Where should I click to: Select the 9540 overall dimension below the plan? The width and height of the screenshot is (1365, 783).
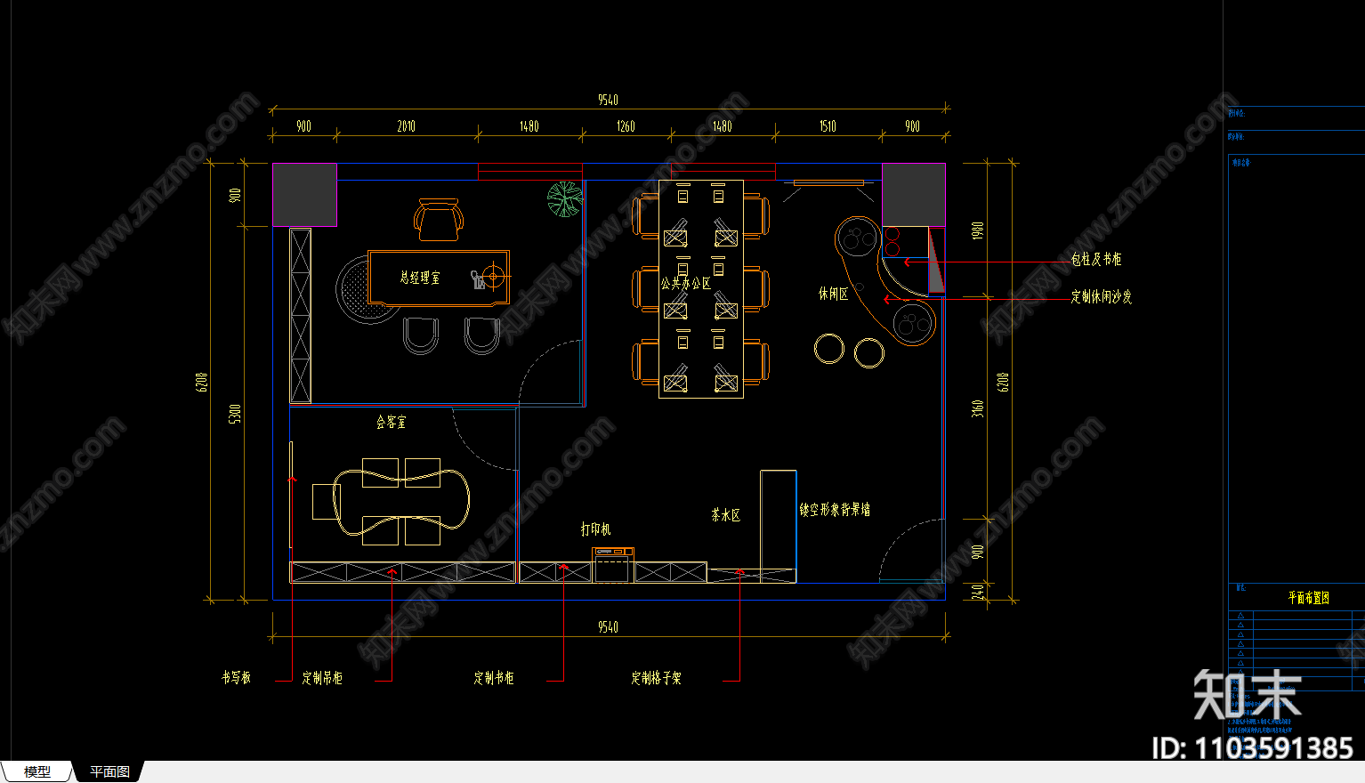[608, 627]
